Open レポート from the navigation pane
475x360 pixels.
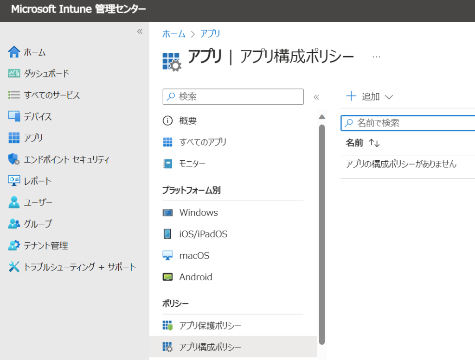(14, 180)
